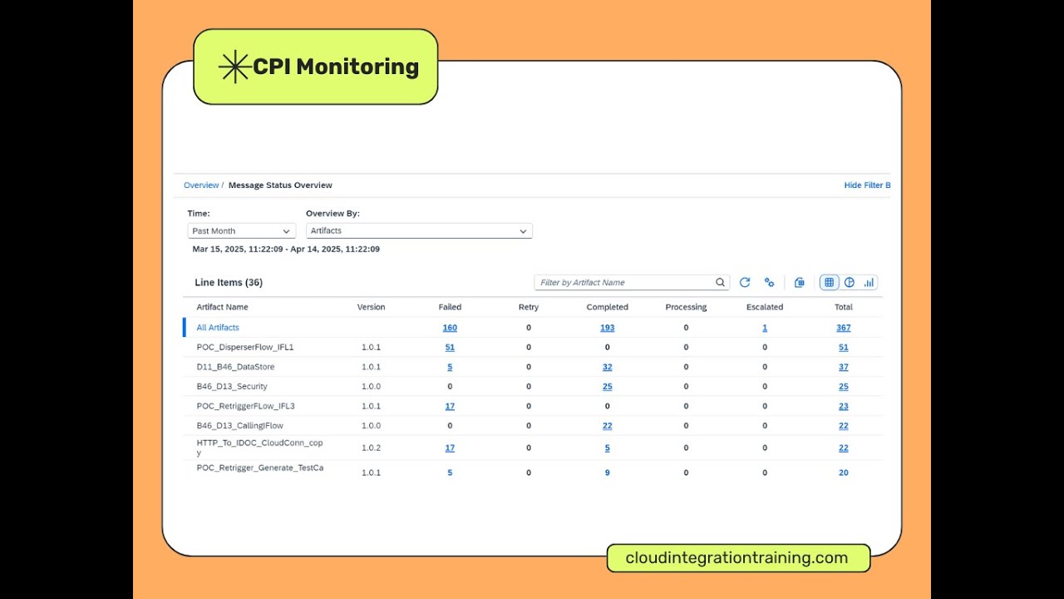Click the Processing column header
This screenshot has height=599, width=1064.
[x=686, y=307]
